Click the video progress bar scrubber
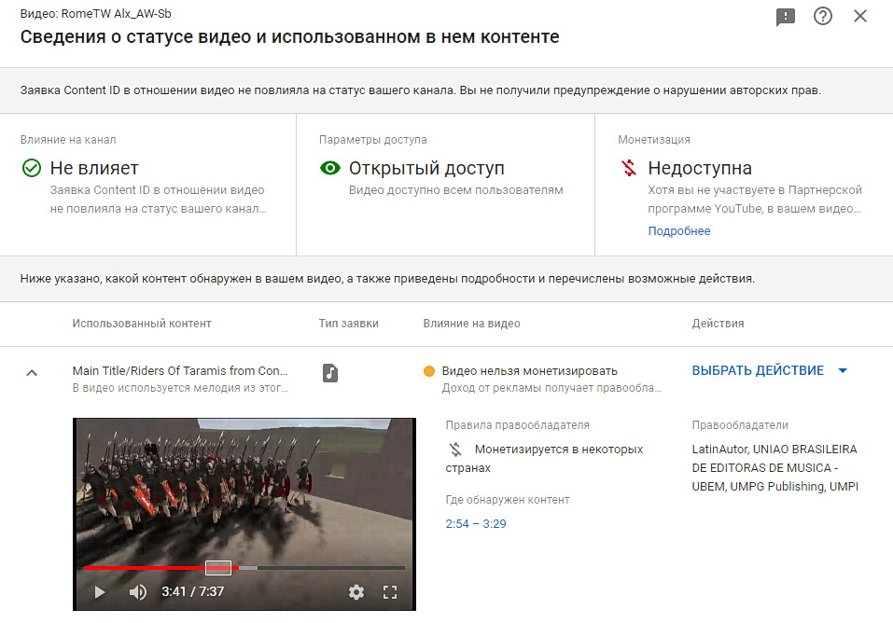Viewport: 893px width, 623px height. 218,568
